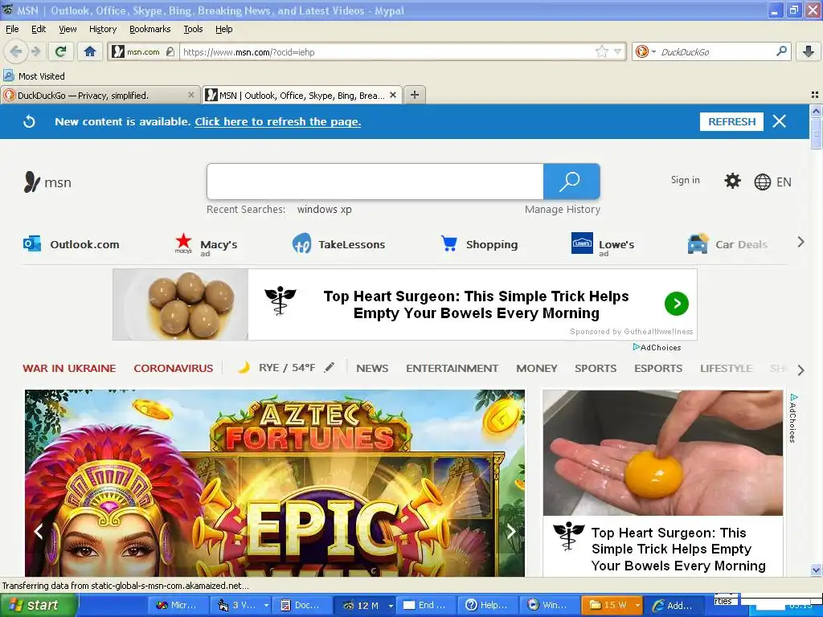The image size is (823, 617).
Task: Select recent search 'windows xp'
Action: click(325, 210)
